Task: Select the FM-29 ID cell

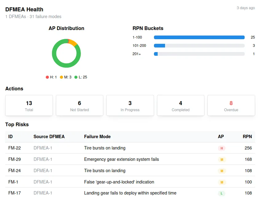Action: point(14,159)
